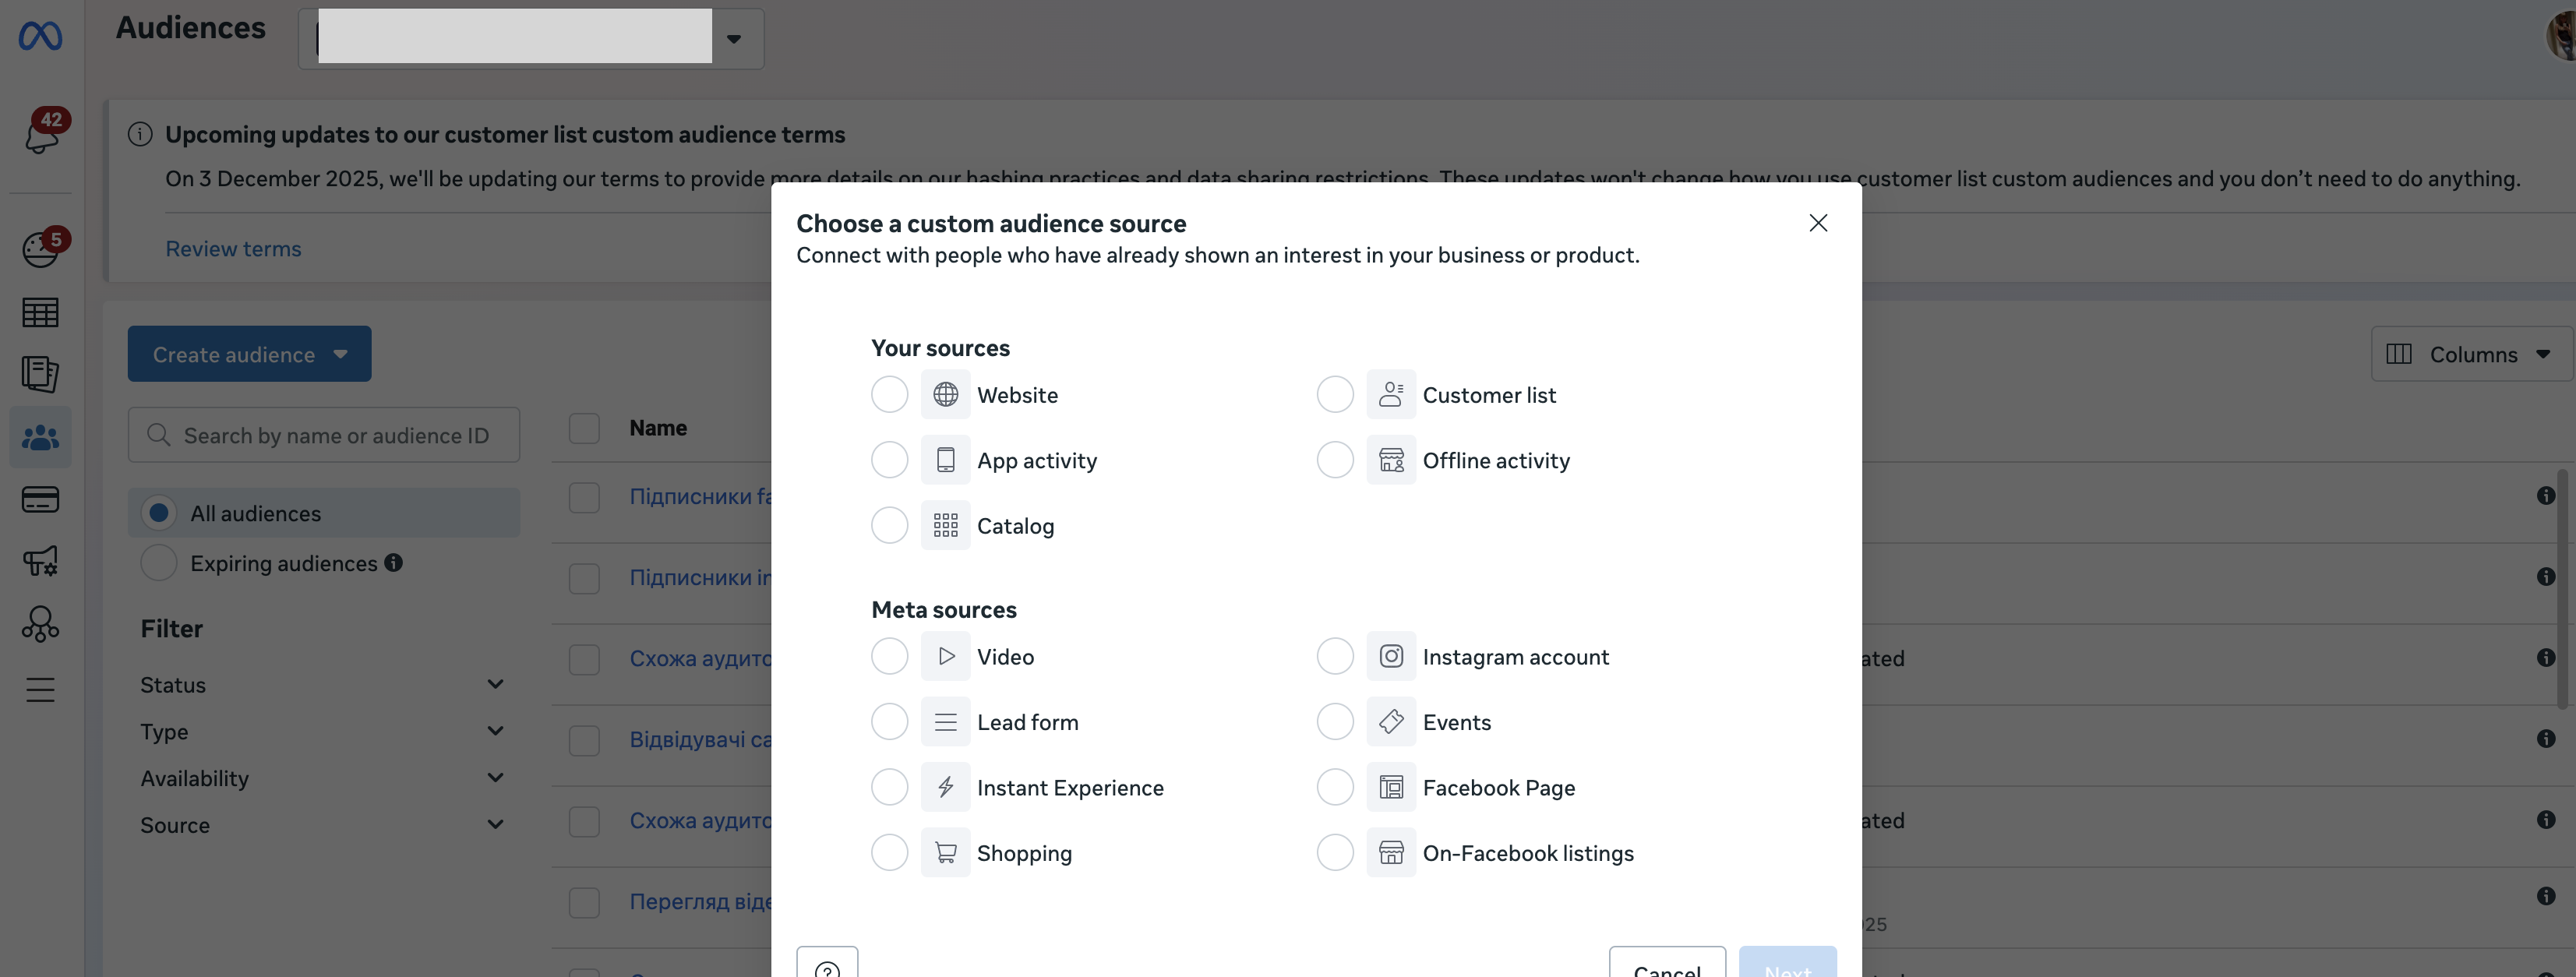Click the Meta logo icon
The image size is (2576, 977).
(41, 37)
